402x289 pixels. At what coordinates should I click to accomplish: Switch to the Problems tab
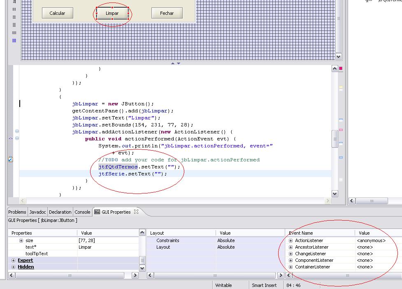tap(17, 212)
